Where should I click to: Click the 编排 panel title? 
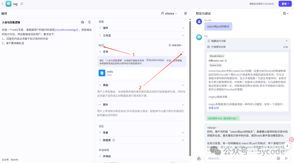coord(4,14)
